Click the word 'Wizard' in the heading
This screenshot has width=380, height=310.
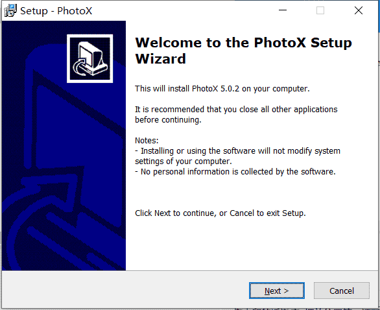pos(160,59)
